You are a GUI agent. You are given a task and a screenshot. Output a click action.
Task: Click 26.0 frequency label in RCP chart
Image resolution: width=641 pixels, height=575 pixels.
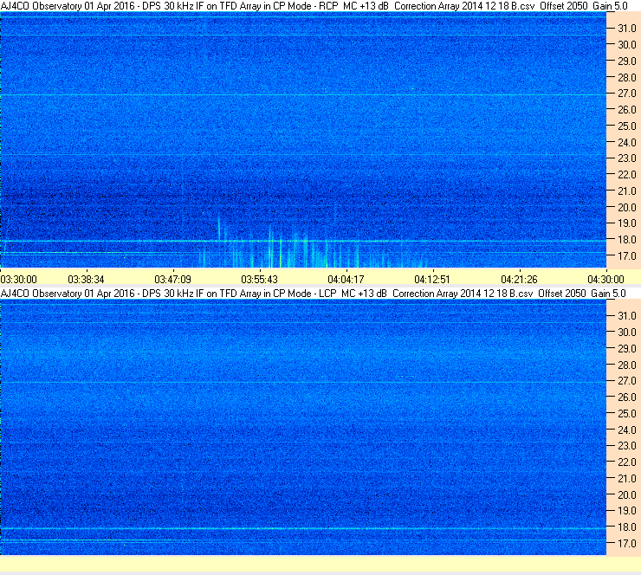(627, 110)
